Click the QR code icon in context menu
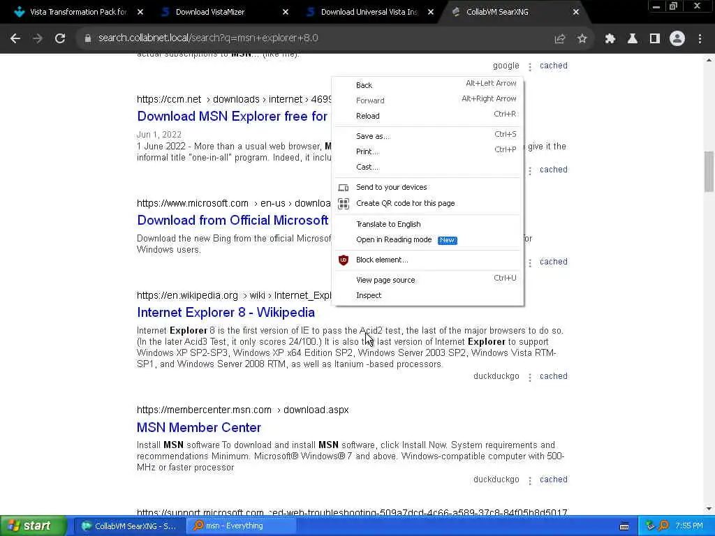The height and width of the screenshot is (536, 715). point(344,203)
